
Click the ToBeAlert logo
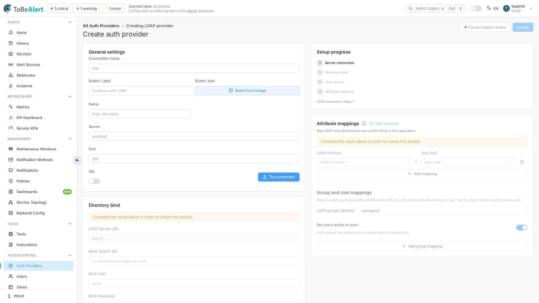pos(24,9)
